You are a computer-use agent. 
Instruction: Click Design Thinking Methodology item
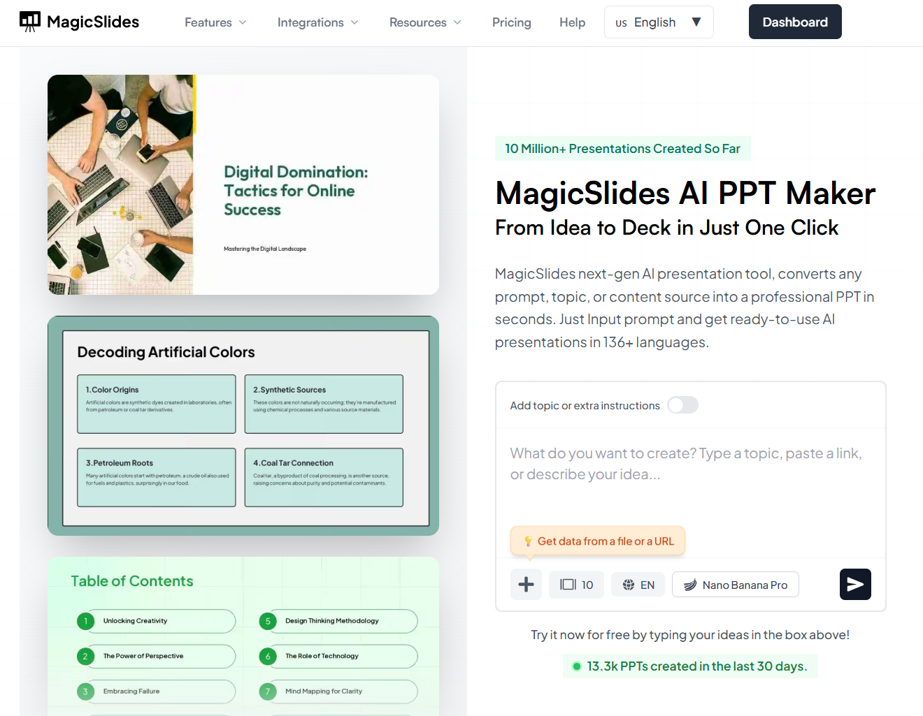pos(338,621)
